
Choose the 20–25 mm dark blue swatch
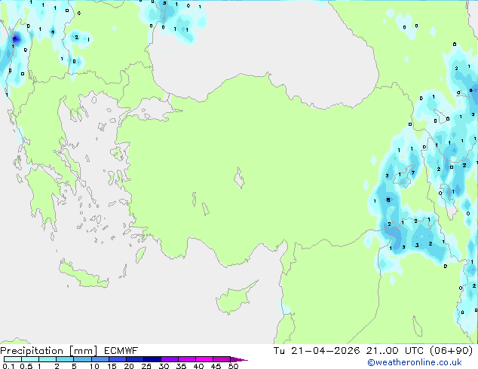tap(135, 359)
